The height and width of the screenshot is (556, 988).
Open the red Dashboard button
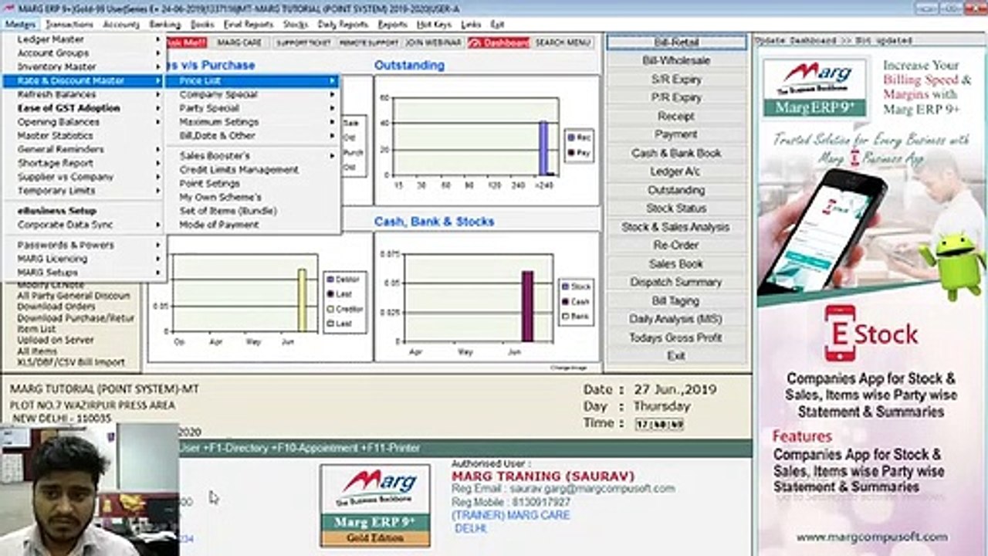pos(499,42)
